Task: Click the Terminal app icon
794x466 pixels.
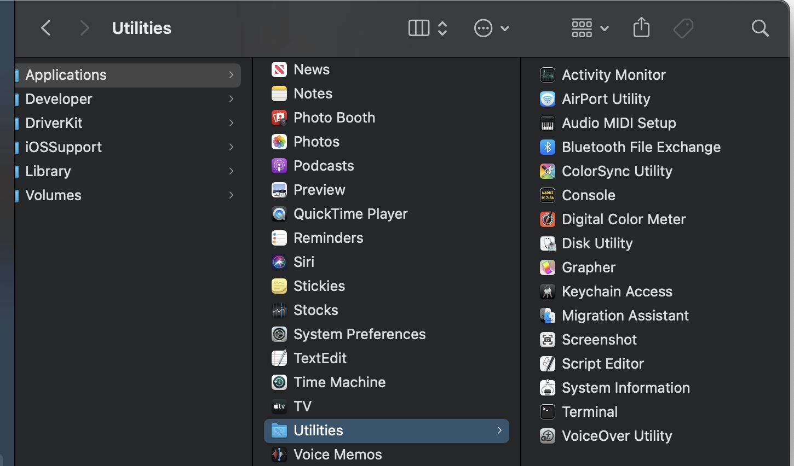Action: point(547,412)
